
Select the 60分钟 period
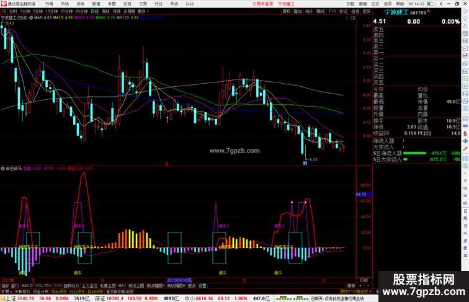[81, 11]
